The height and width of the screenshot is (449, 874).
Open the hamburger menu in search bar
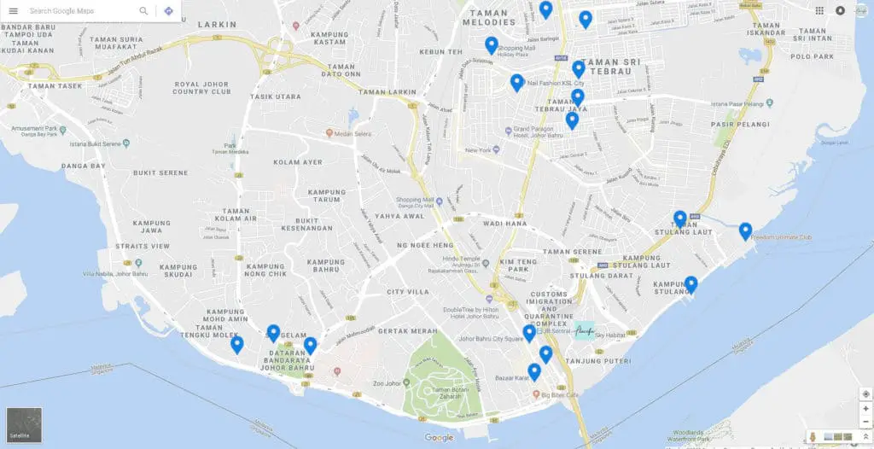pos(14,11)
